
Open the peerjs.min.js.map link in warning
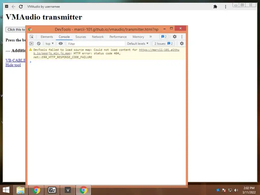[x=106, y=52]
